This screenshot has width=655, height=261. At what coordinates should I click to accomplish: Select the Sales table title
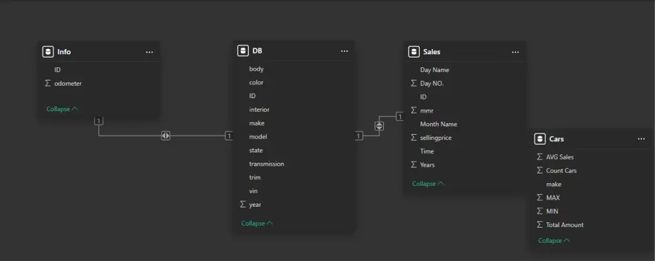(432, 52)
